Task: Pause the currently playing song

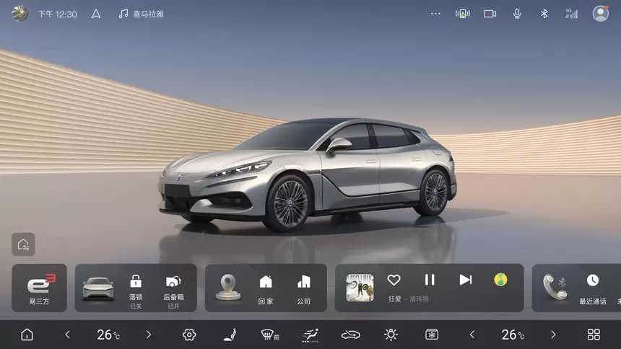Action: click(430, 280)
